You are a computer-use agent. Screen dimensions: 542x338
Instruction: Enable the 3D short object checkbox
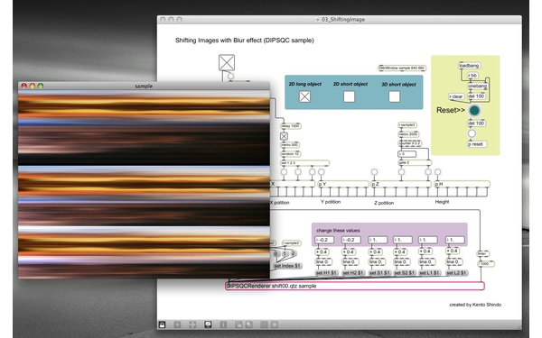(395, 96)
